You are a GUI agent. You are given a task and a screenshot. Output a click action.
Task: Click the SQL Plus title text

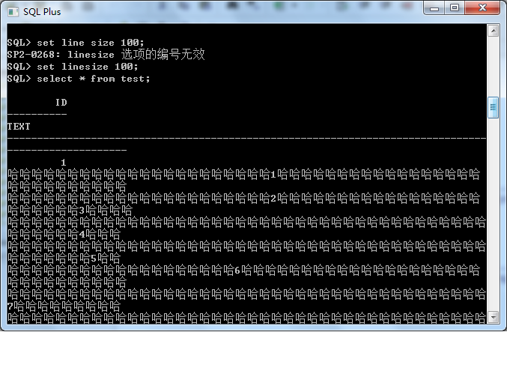pyautogui.click(x=42, y=12)
